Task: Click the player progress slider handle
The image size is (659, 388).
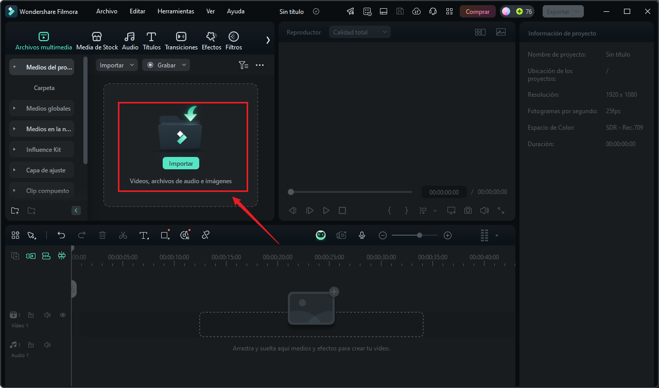Action: [291, 192]
